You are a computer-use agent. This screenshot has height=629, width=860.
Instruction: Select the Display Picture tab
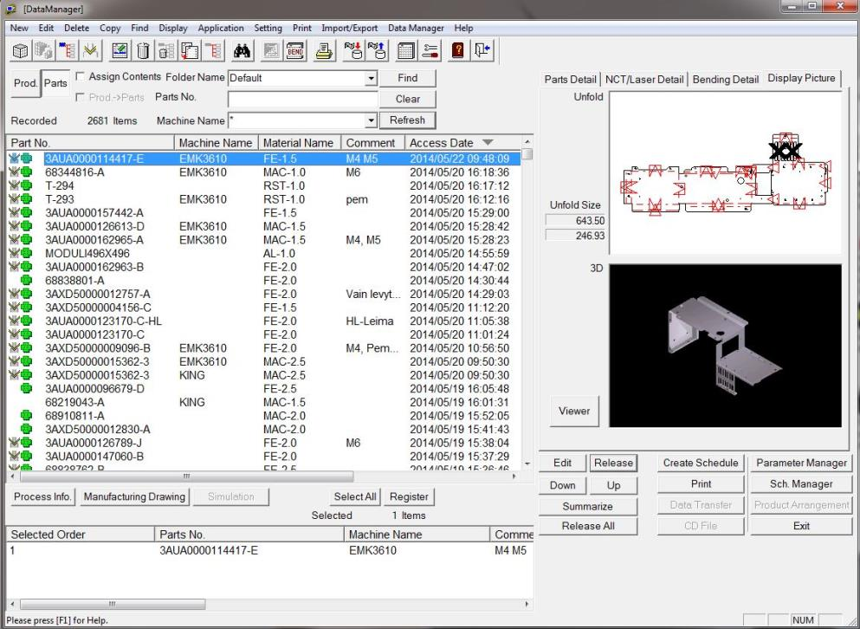click(801, 78)
